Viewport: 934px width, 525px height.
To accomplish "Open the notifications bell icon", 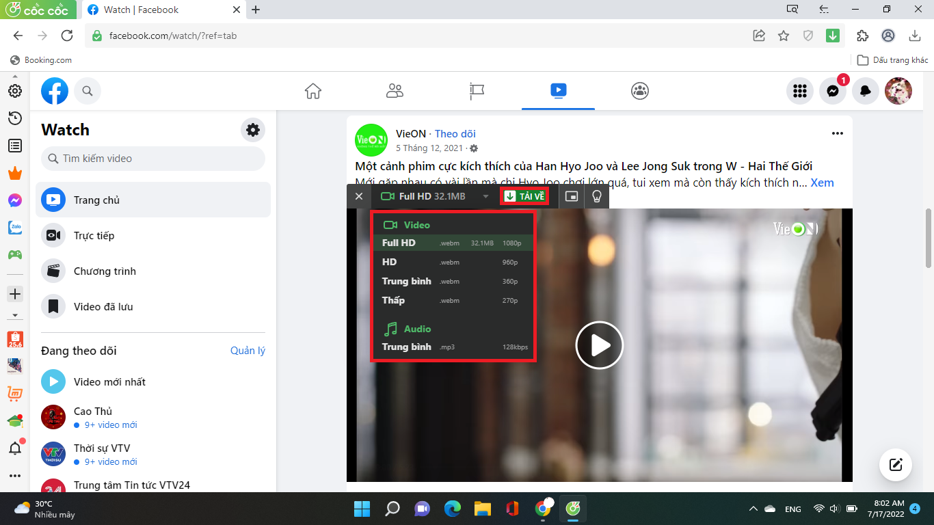I will (x=865, y=90).
